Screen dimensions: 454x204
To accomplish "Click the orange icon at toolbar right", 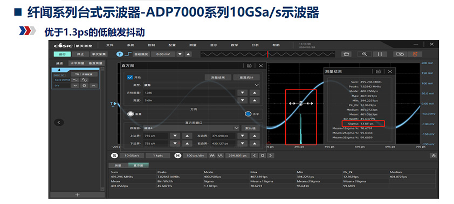I will pyautogui.click(x=415, y=54).
